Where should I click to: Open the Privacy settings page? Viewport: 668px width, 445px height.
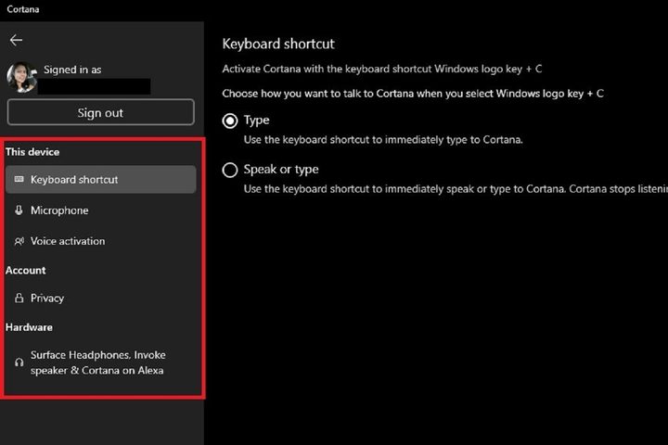(x=100, y=299)
